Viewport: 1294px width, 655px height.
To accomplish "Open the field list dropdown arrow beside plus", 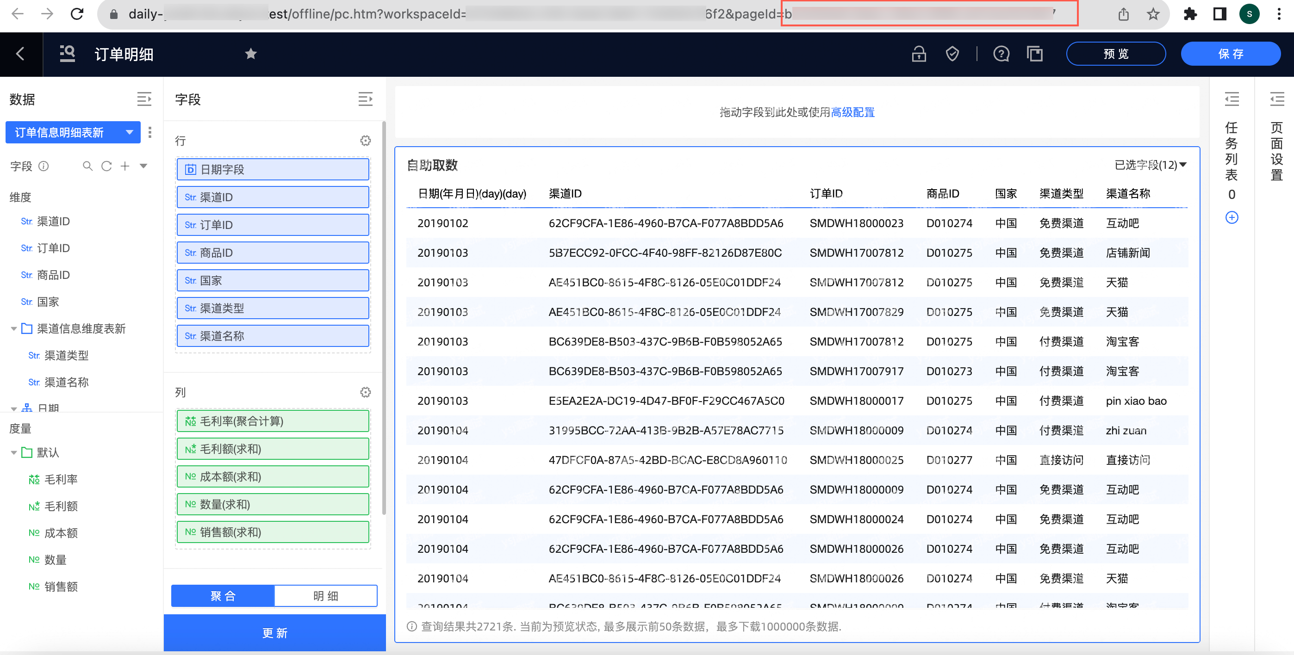I will 143,166.
